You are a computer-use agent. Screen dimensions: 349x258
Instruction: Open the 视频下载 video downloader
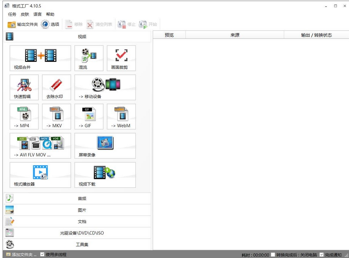[105, 175]
